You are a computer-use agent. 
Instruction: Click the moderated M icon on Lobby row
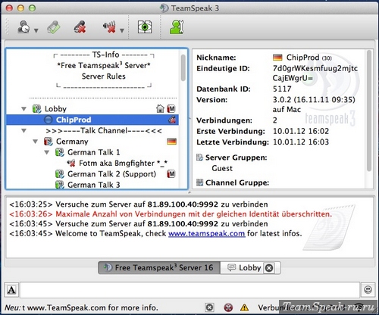[171, 109]
